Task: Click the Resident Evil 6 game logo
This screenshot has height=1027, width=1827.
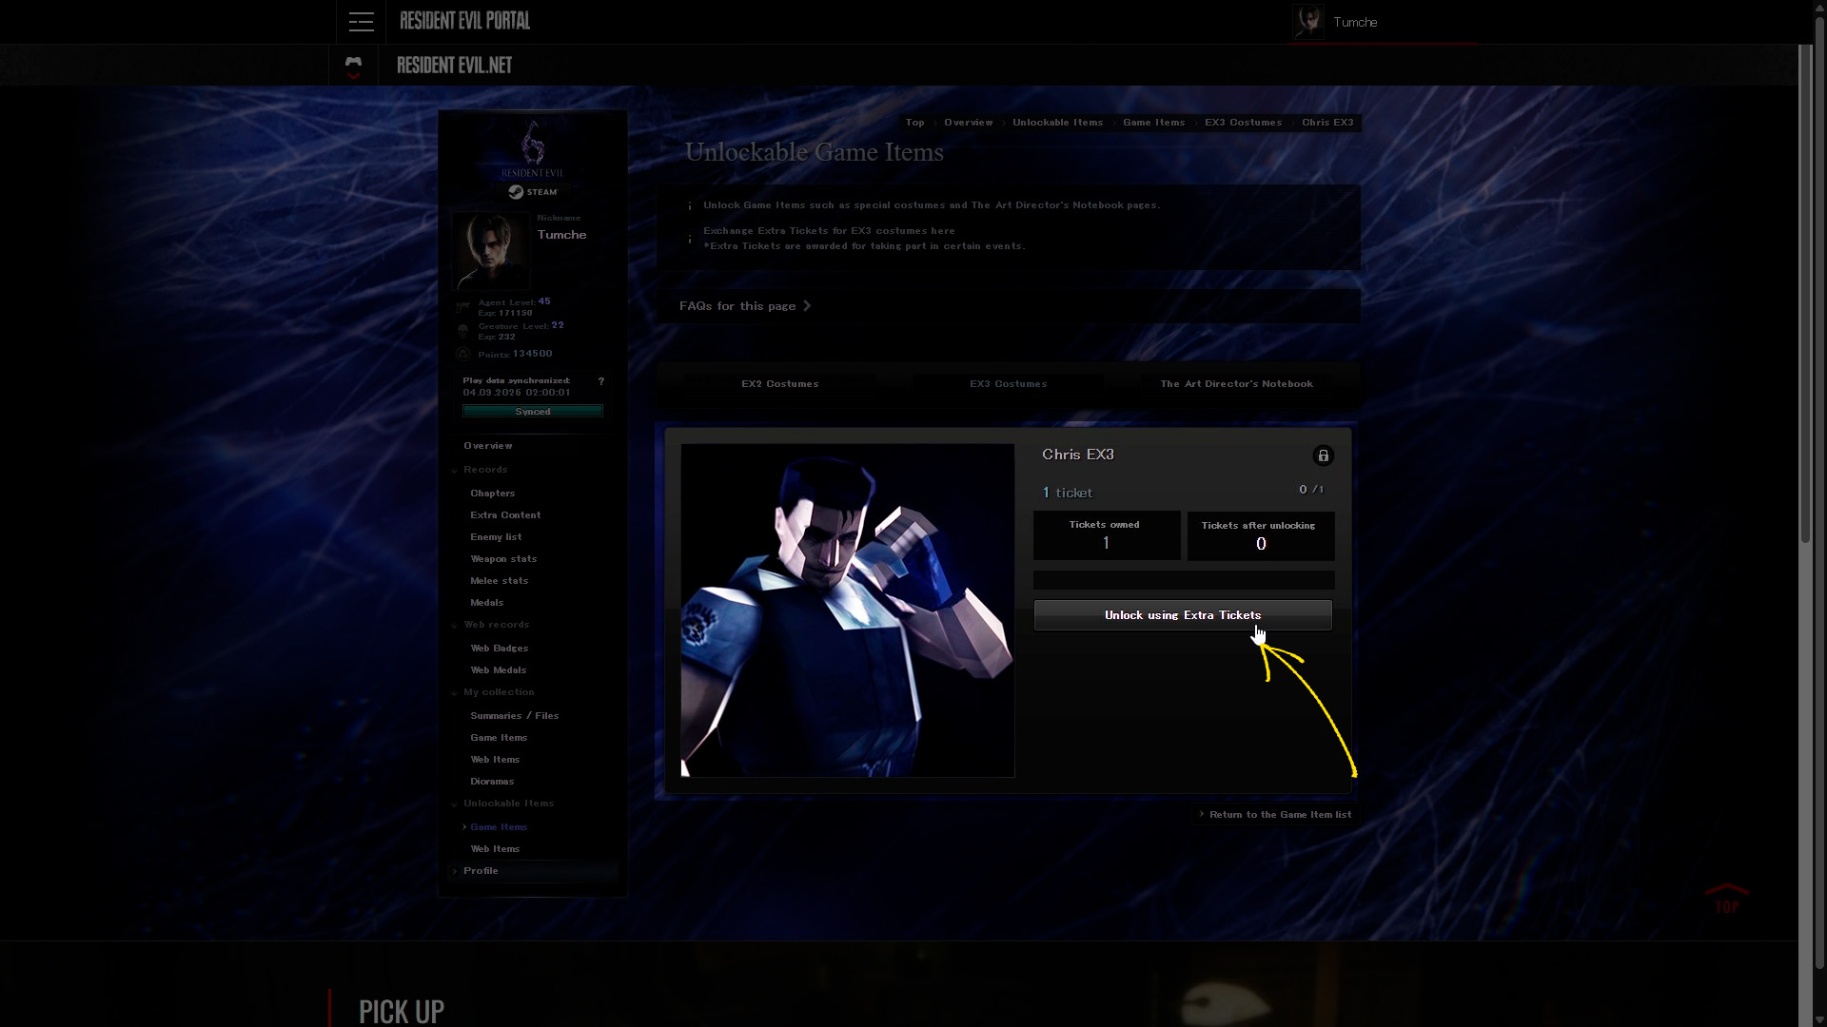Action: coord(533,149)
